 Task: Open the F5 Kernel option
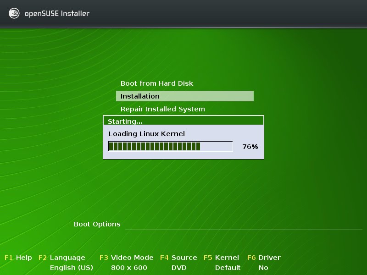click(222, 258)
